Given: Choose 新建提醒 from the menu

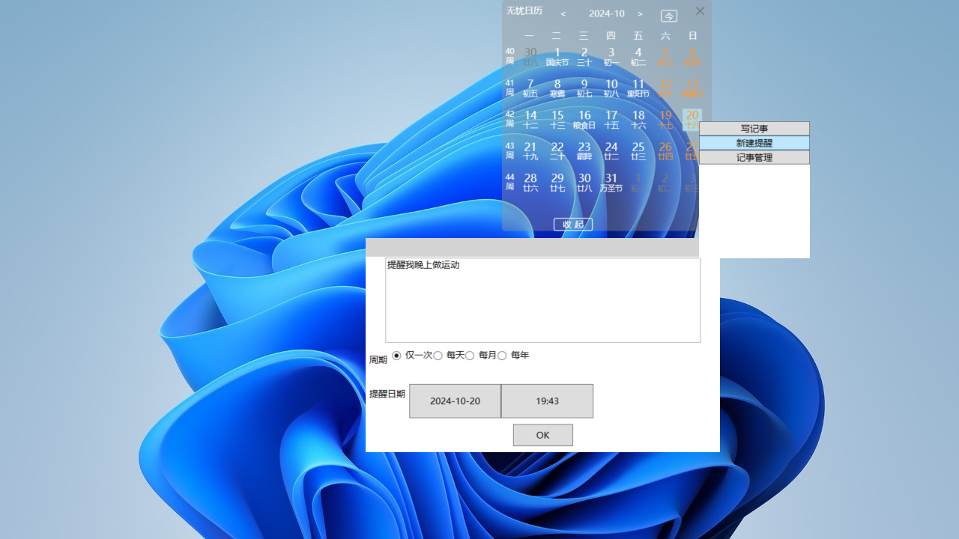Looking at the screenshot, I should 754,142.
